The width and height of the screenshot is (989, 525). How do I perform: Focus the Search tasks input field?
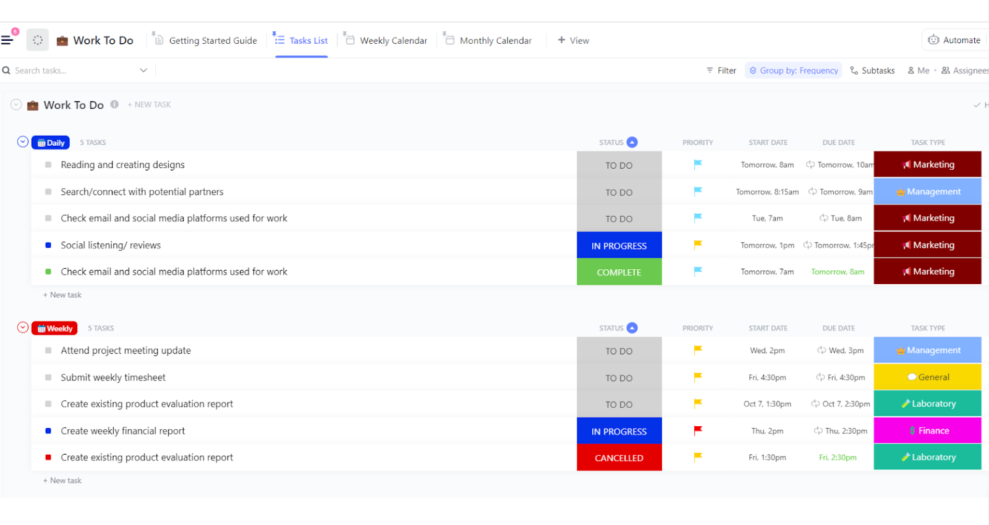74,70
